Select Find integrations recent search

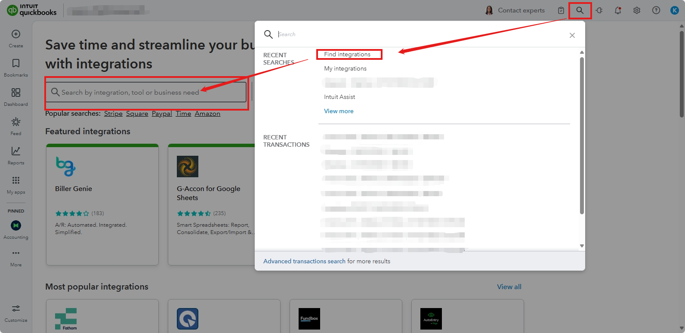(x=347, y=54)
